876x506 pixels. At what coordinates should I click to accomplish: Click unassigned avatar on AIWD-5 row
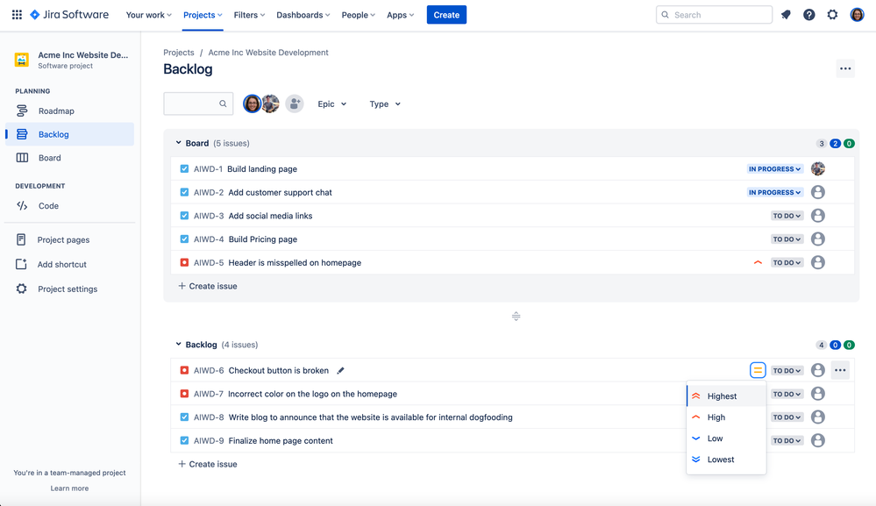tap(818, 262)
